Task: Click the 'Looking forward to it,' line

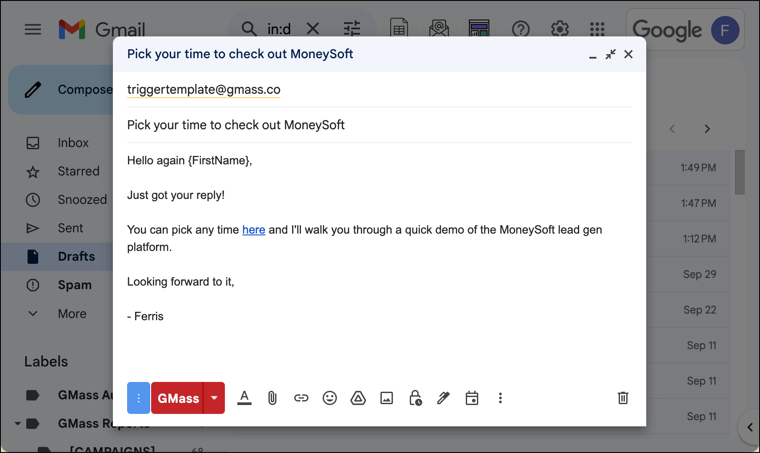Action: pyautogui.click(x=180, y=282)
